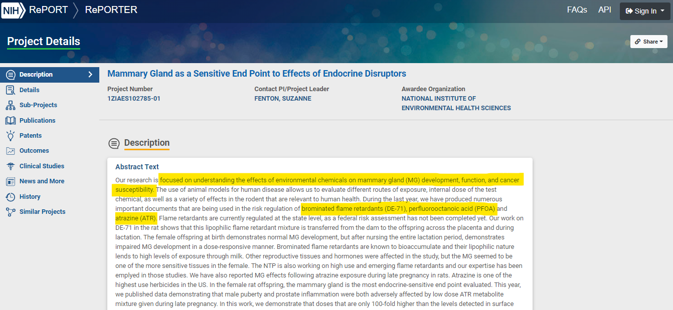The height and width of the screenshot is (310, 673).
Task: Click highlighted text 'brominated flame retardants (DE-71)'
Action: coord(354,209)
